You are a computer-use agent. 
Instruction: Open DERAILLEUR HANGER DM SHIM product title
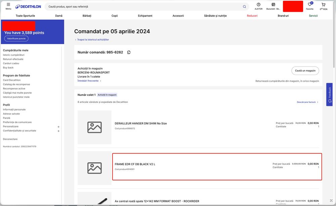point(140,123)
